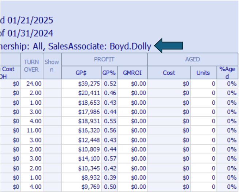This screenshot has width=239, height=192.
Task: Select the 01/21/2025 date text
Action: 30,20
